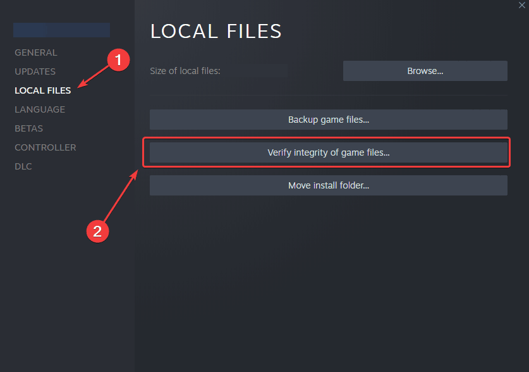The width and height of the screenshot is (529, 372).
Task: Click Verify integrity of game files...
Action: (328, 152)
